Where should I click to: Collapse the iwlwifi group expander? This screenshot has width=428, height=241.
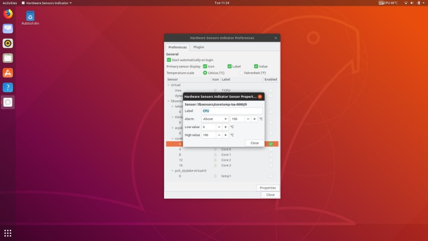pyautogui.click(x=172, y=107)
